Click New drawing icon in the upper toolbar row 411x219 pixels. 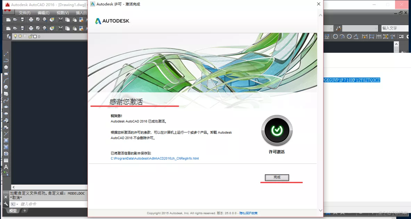[8, 19]
